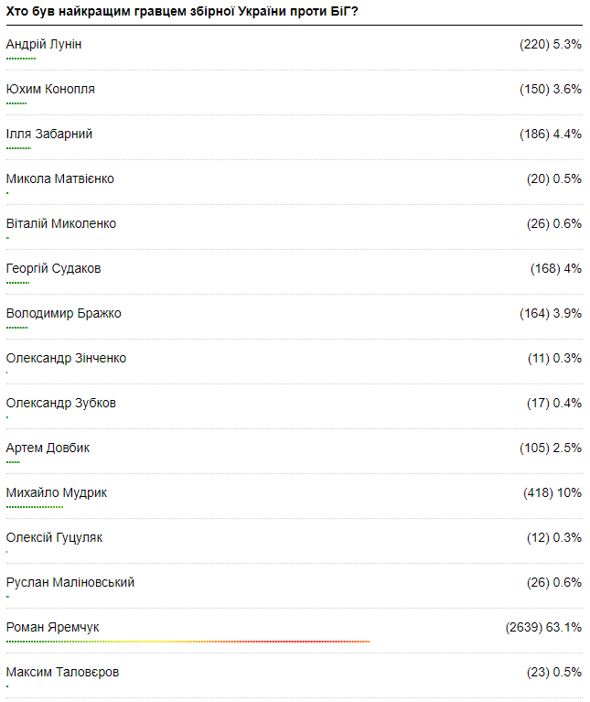
Task: Choose Віталій Миколенко in the list
Action: coord(61,223)
